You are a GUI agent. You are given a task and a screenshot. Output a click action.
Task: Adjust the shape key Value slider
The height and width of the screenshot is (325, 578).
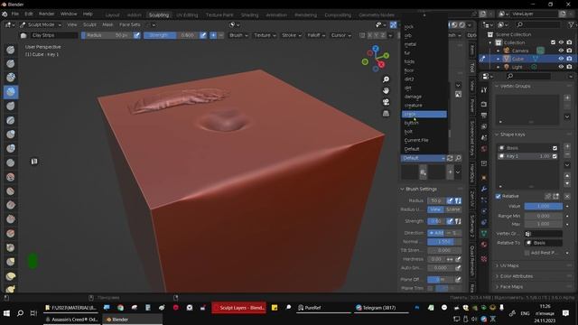tap(544, 207)
